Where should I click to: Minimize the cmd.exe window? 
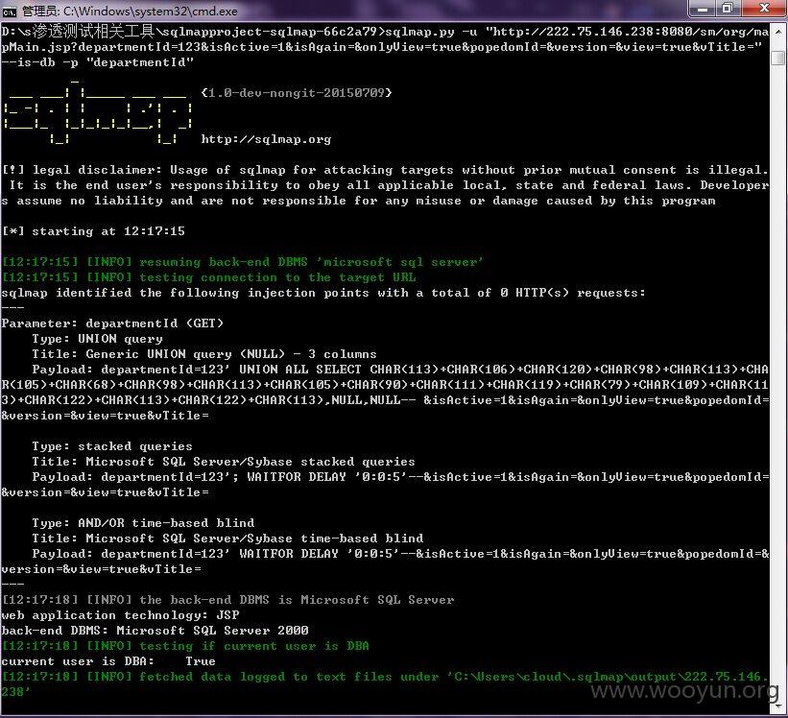click(x=702, y=9)
